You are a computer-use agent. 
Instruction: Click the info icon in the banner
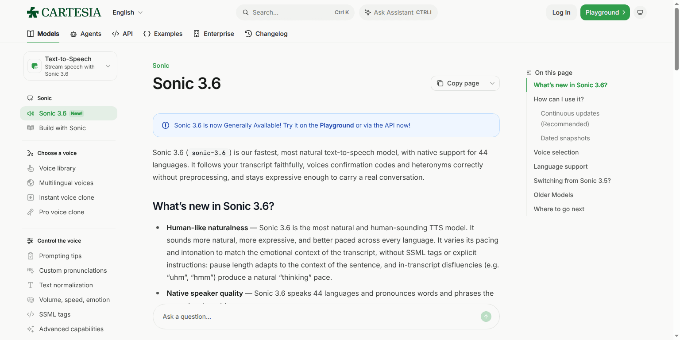tap(166, 125)
